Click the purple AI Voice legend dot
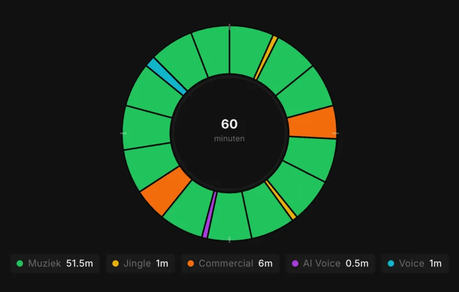Image resolution: width=459 pixels, height=292 pixels. coord(295,263)
